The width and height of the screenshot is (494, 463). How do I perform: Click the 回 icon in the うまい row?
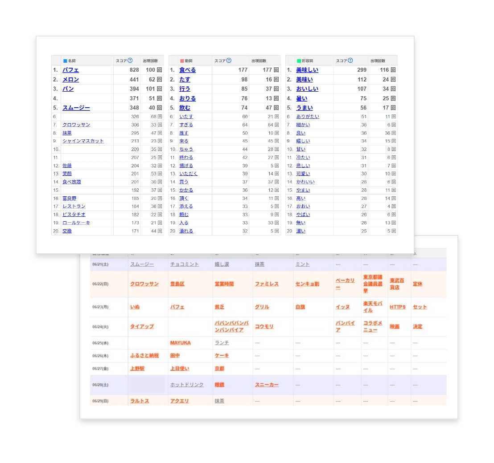pos(393,108)
